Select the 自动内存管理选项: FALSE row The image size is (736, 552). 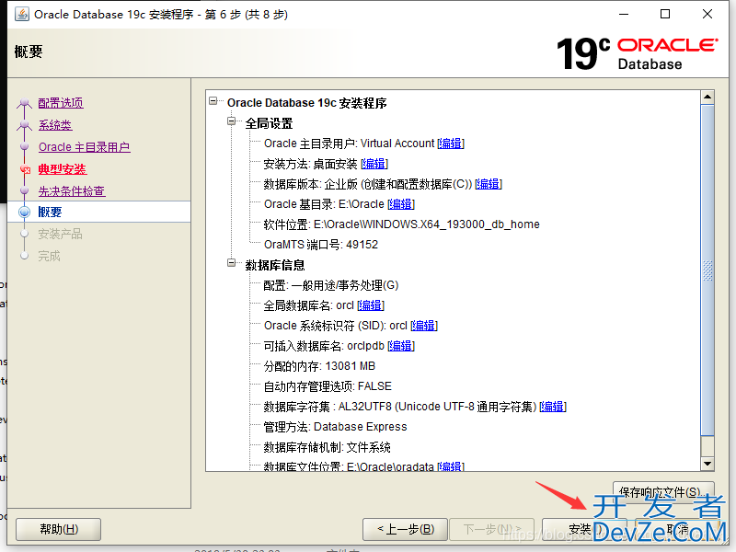(328, 386)
